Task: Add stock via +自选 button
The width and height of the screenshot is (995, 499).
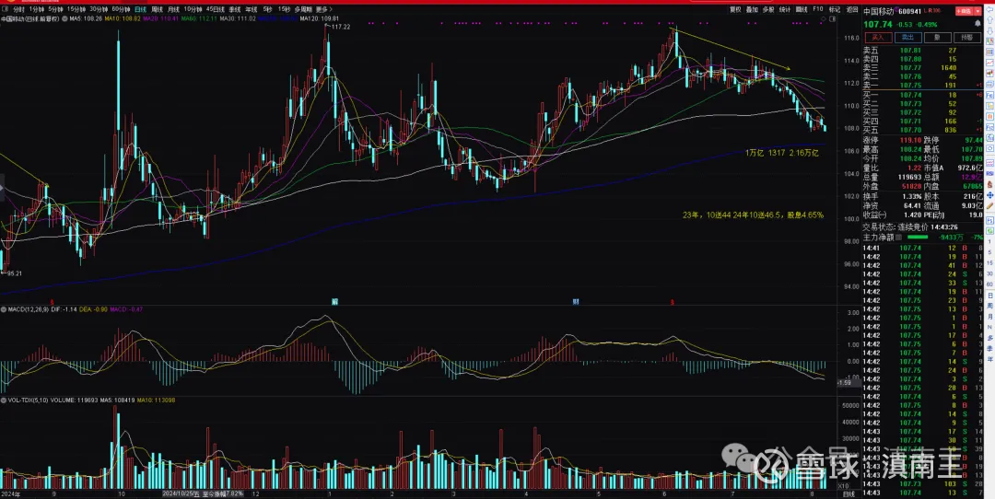Action: [x=963, y=11]
